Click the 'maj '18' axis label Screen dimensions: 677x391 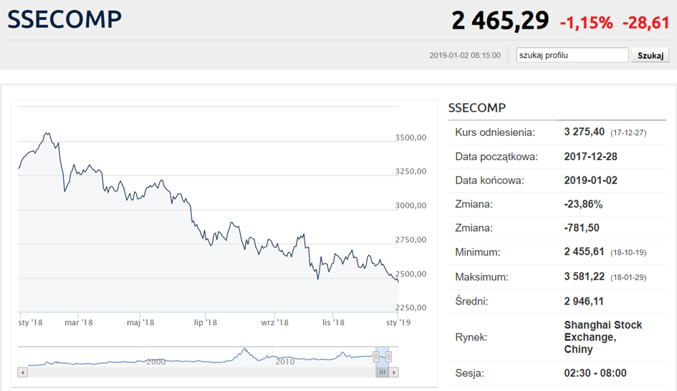[x=140, y=323]
